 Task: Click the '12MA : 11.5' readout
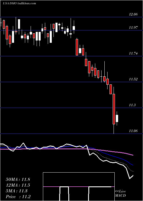18,185
